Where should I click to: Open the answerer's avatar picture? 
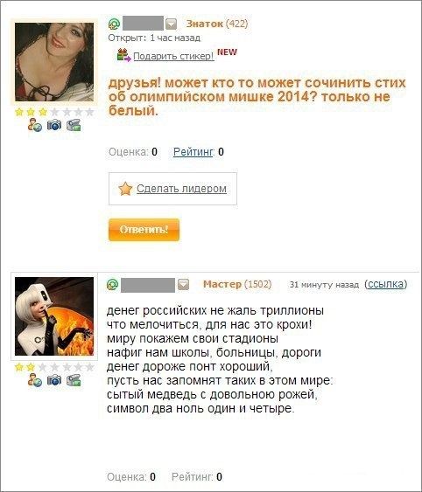(x=54, y=316)
